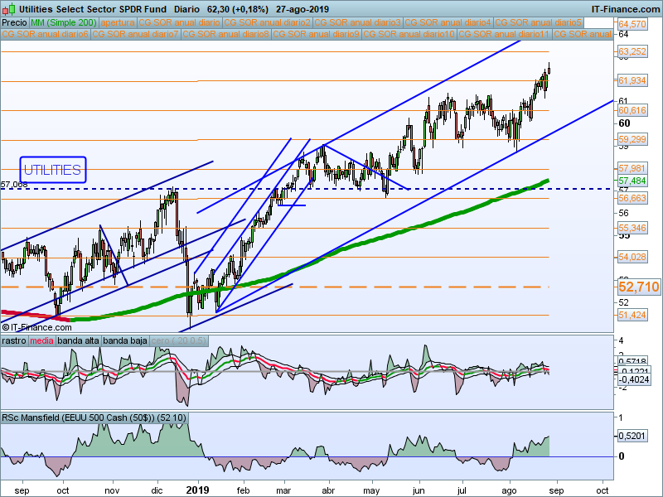This screenshot has width=663, height=497.
Task: Click the Utilities Select Sector SPDR Fund title
Action: click(x=93, y=9)
